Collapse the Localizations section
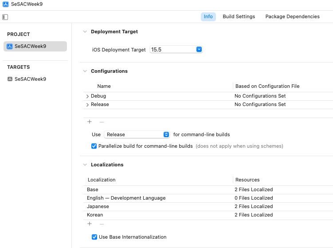 85,165
